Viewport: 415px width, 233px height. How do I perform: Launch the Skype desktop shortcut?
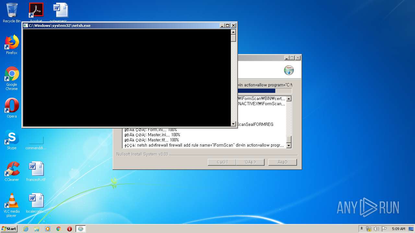point(12,140)
